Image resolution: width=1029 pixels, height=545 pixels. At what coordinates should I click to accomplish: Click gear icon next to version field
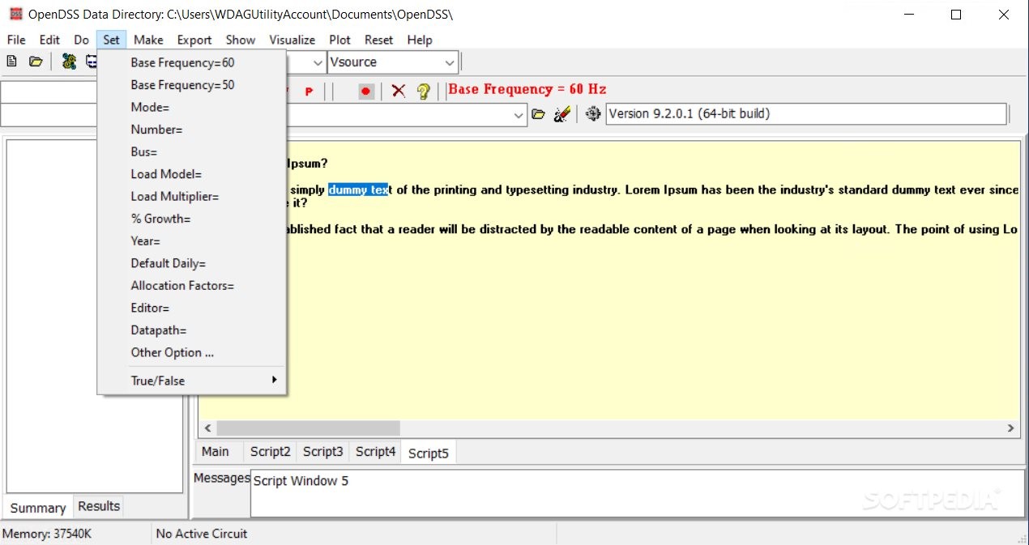coord(593,114)
